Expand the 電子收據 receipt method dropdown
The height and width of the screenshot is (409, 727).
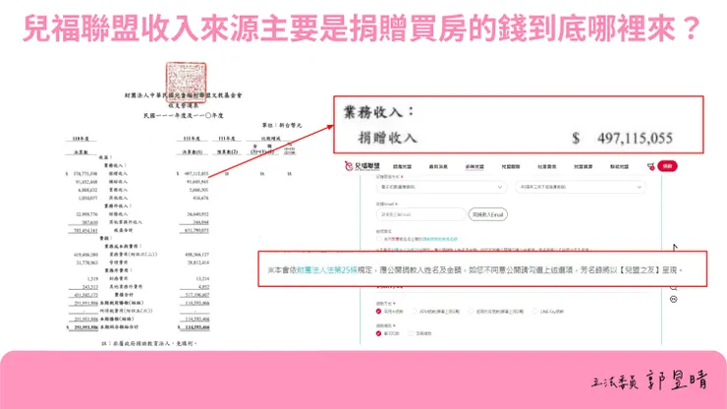pyautogui.click(x=441, y=187)
